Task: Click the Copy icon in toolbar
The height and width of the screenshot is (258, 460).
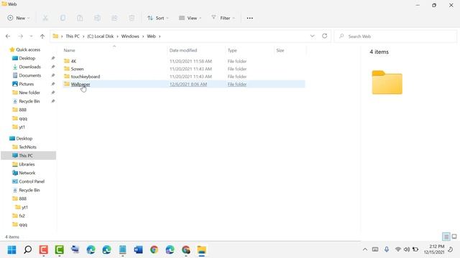Action: pos(63,18)
